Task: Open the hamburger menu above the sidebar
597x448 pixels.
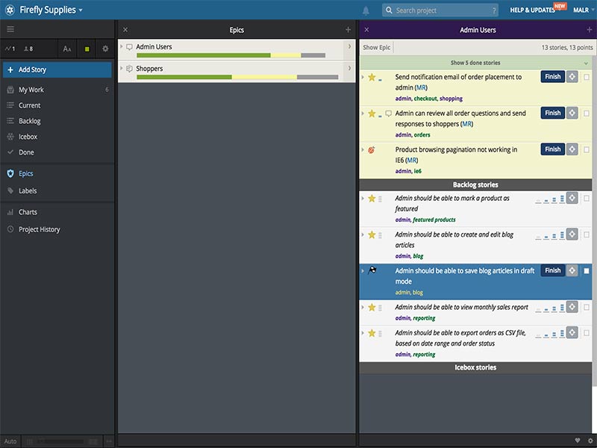Action: pyautogui.click(x=10, y=29)
